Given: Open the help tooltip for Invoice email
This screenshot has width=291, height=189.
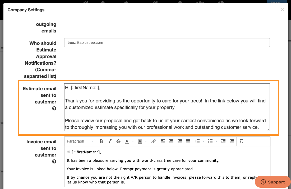Looking at the screenshot, I should click(54, 161).
